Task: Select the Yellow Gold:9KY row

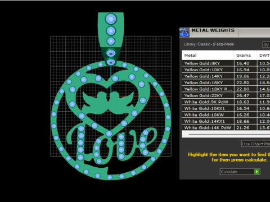Action: (226, 63)
